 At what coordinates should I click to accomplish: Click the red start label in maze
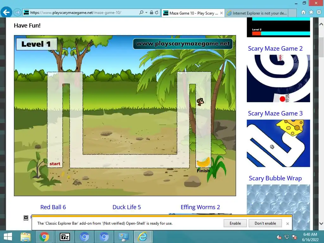tap(55, 164)
